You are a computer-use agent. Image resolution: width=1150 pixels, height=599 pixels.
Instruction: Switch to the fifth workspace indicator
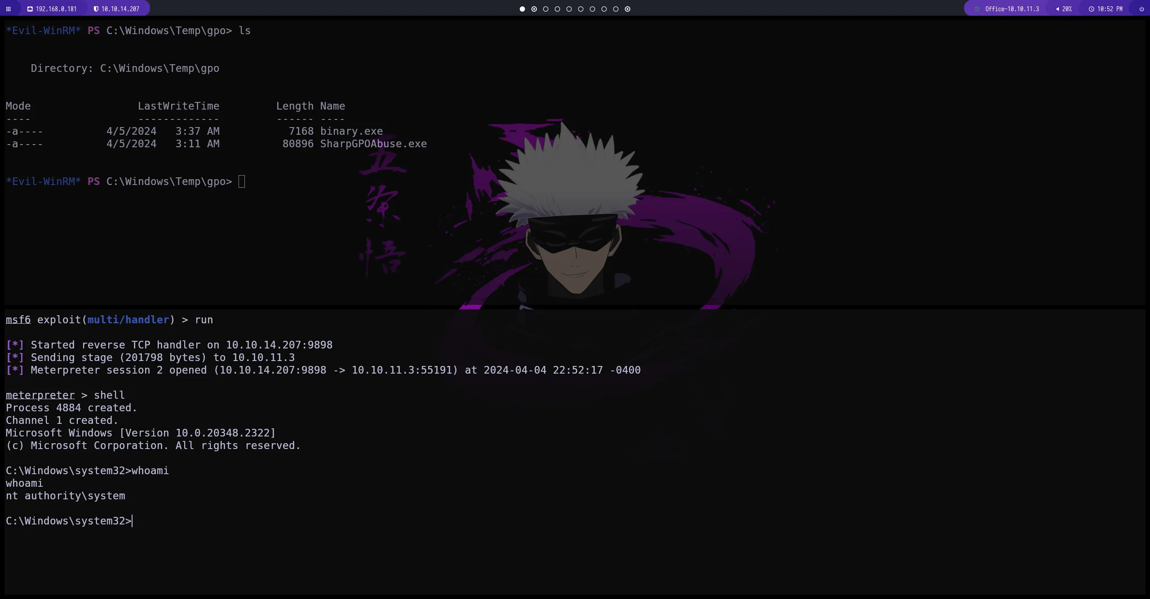(x=569, y=9)
